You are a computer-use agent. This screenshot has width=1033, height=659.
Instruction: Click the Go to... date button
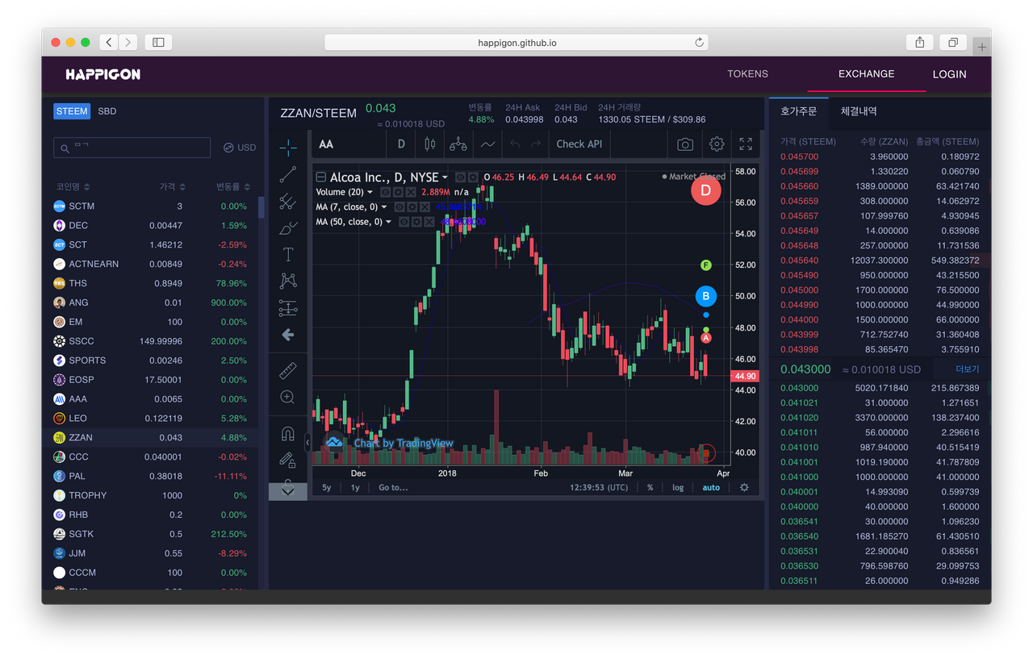(x=393, y=487)
